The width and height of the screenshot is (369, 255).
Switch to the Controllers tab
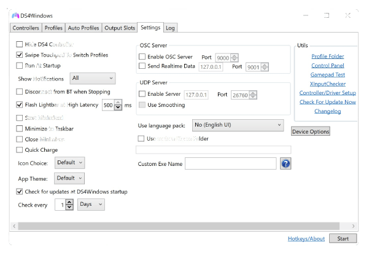(x=26, y=28)
